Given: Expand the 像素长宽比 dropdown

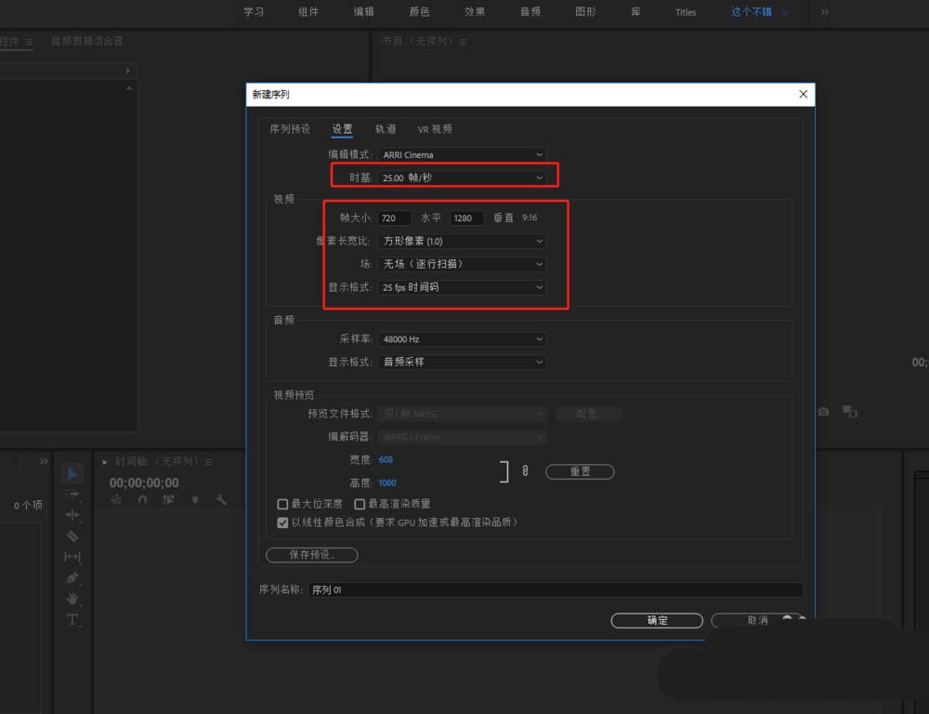Looking at the screenshot, I should point(462,241).
